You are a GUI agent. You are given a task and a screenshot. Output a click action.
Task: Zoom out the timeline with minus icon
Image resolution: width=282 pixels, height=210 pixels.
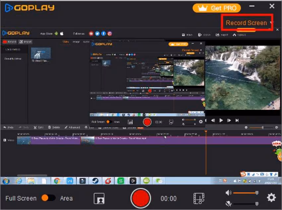(x=246, y=128)
